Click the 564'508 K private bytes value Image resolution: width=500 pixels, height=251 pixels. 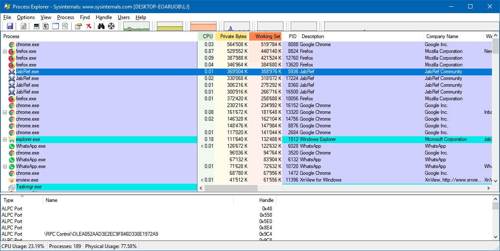pos(237,44)
